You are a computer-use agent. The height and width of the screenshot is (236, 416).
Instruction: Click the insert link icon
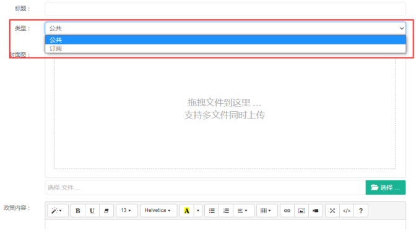287,211
